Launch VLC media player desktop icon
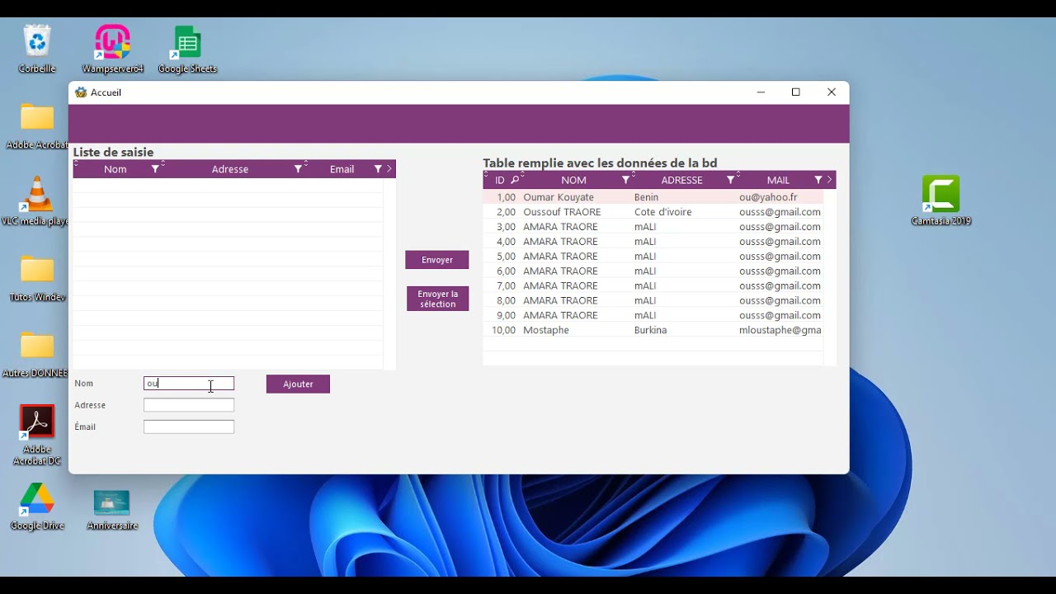Screen dimensions: 1056x594 click(x=37, y=201)
